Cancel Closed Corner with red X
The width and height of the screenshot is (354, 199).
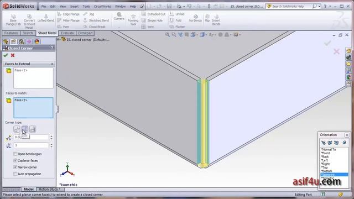[x=13, y=55]
